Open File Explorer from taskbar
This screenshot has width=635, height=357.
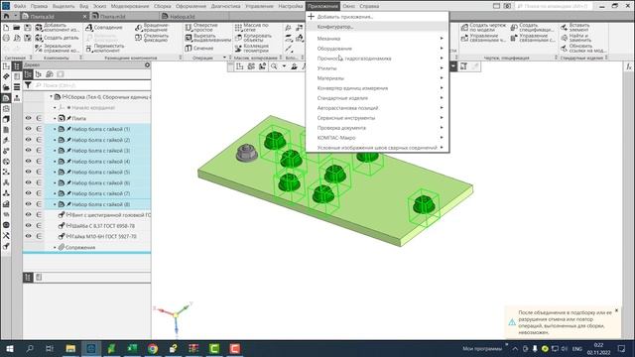(x=70, y=348)
